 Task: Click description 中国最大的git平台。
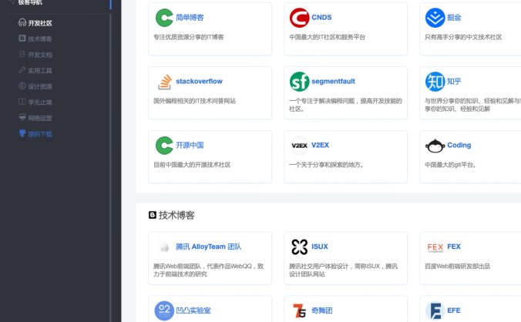tap(450, 165)
